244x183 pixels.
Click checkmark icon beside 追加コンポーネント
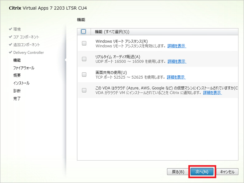(x=10, y=44)
